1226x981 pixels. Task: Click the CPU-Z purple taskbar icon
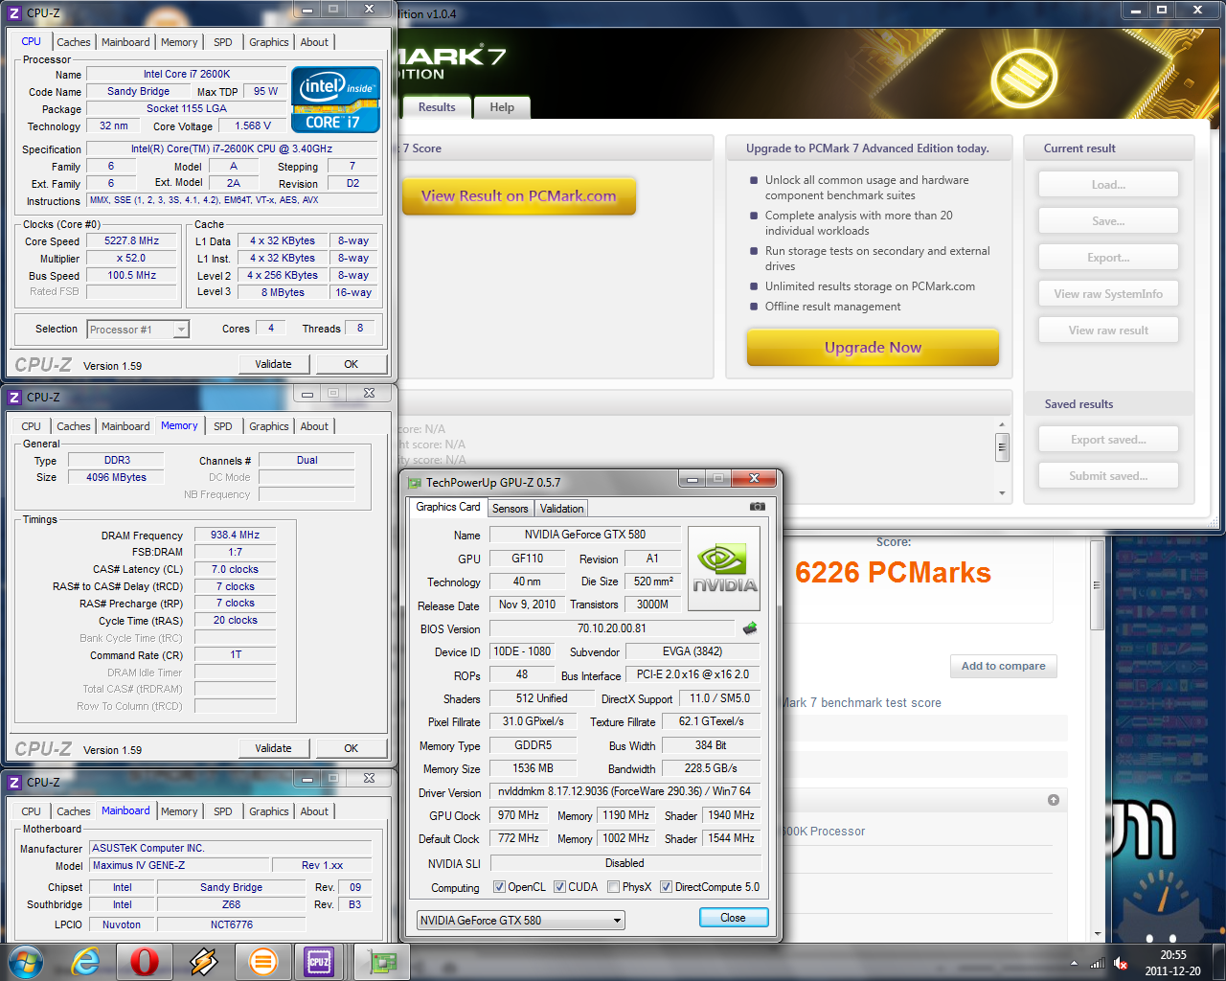click(319, 961)
